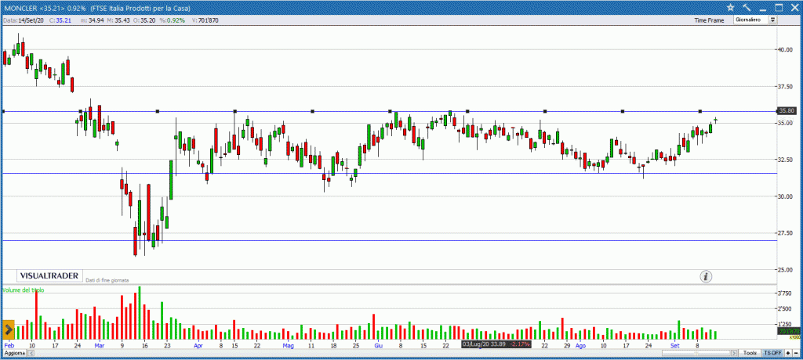The height and width of the screenshot is (360, 803).
Task: Click the 'Dati di fine giornata' text
Action: pyautogui.click(x=107, y=280)
